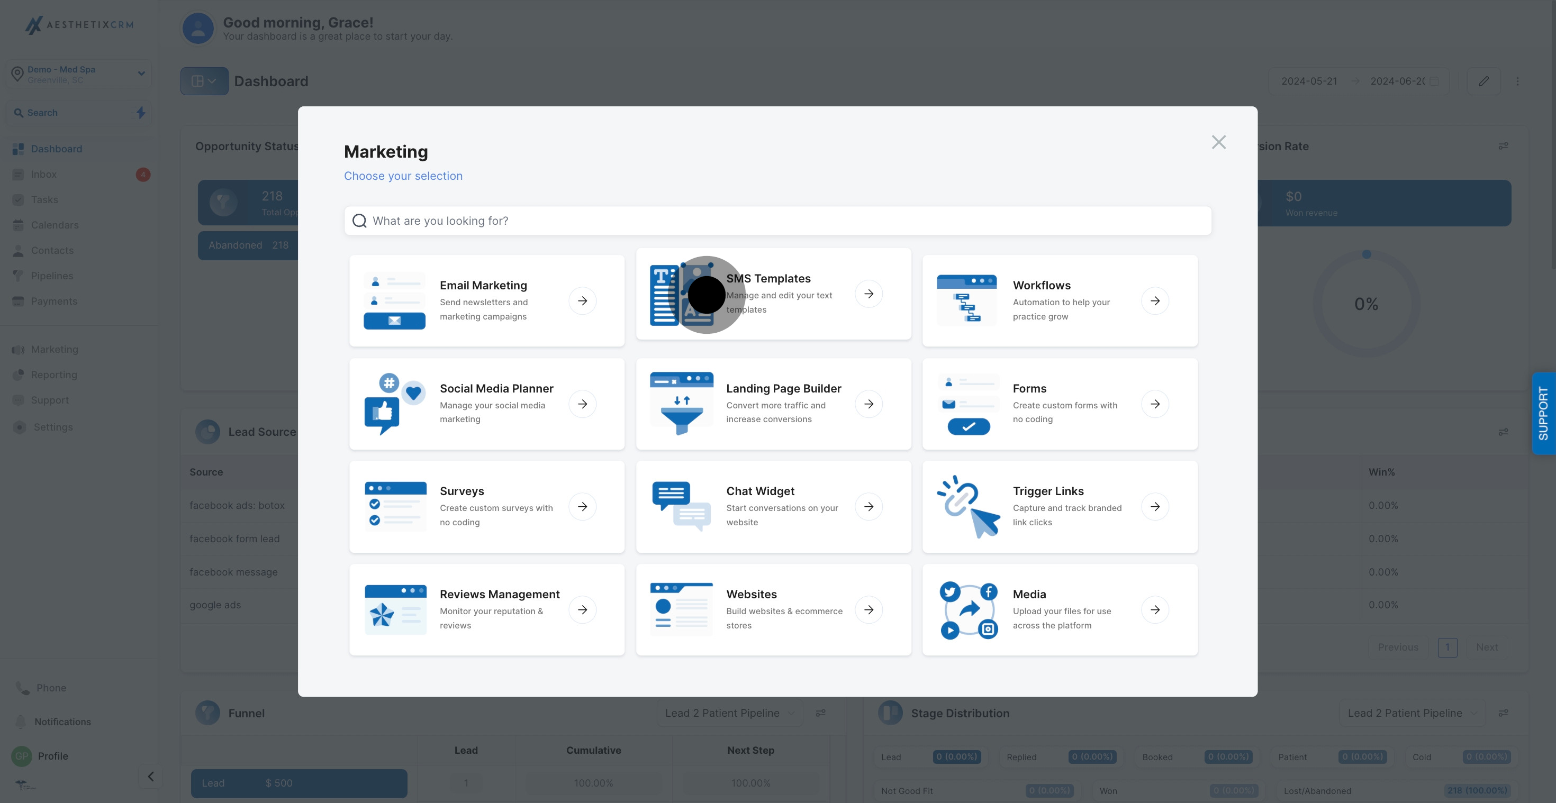Open Social Media Planner arrow
The width and height of the screenshot is (1556, 803).
point(582,404)
